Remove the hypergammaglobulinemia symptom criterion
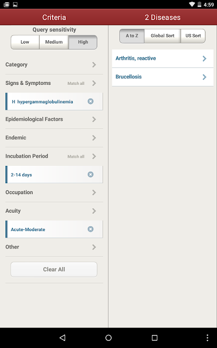The height and width of the screenshot is (348, 217). 91,102
